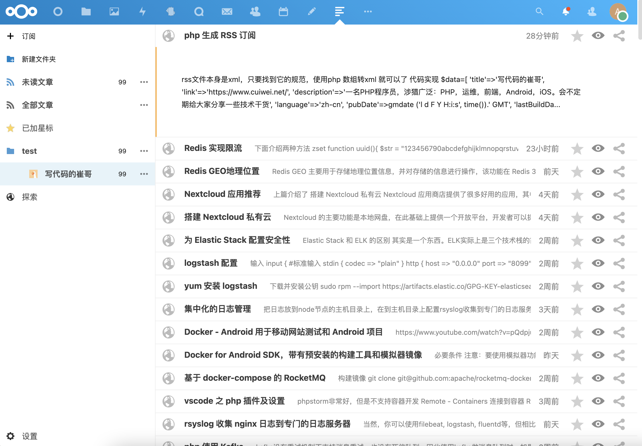Share the Nextcloud 应用推荐 article

pos(619,194)
